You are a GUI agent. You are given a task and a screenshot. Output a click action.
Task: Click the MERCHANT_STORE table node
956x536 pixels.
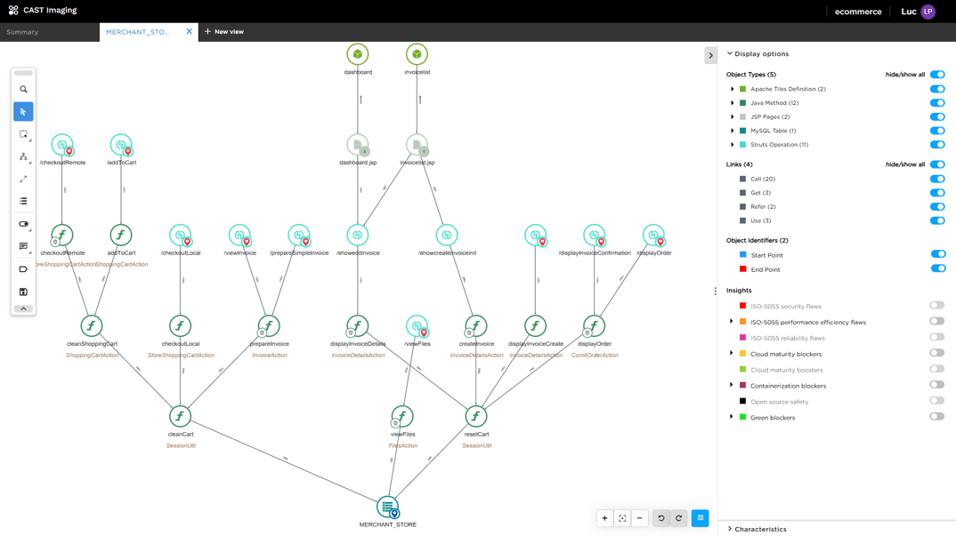pyautogui.click(x=387, y=507)
